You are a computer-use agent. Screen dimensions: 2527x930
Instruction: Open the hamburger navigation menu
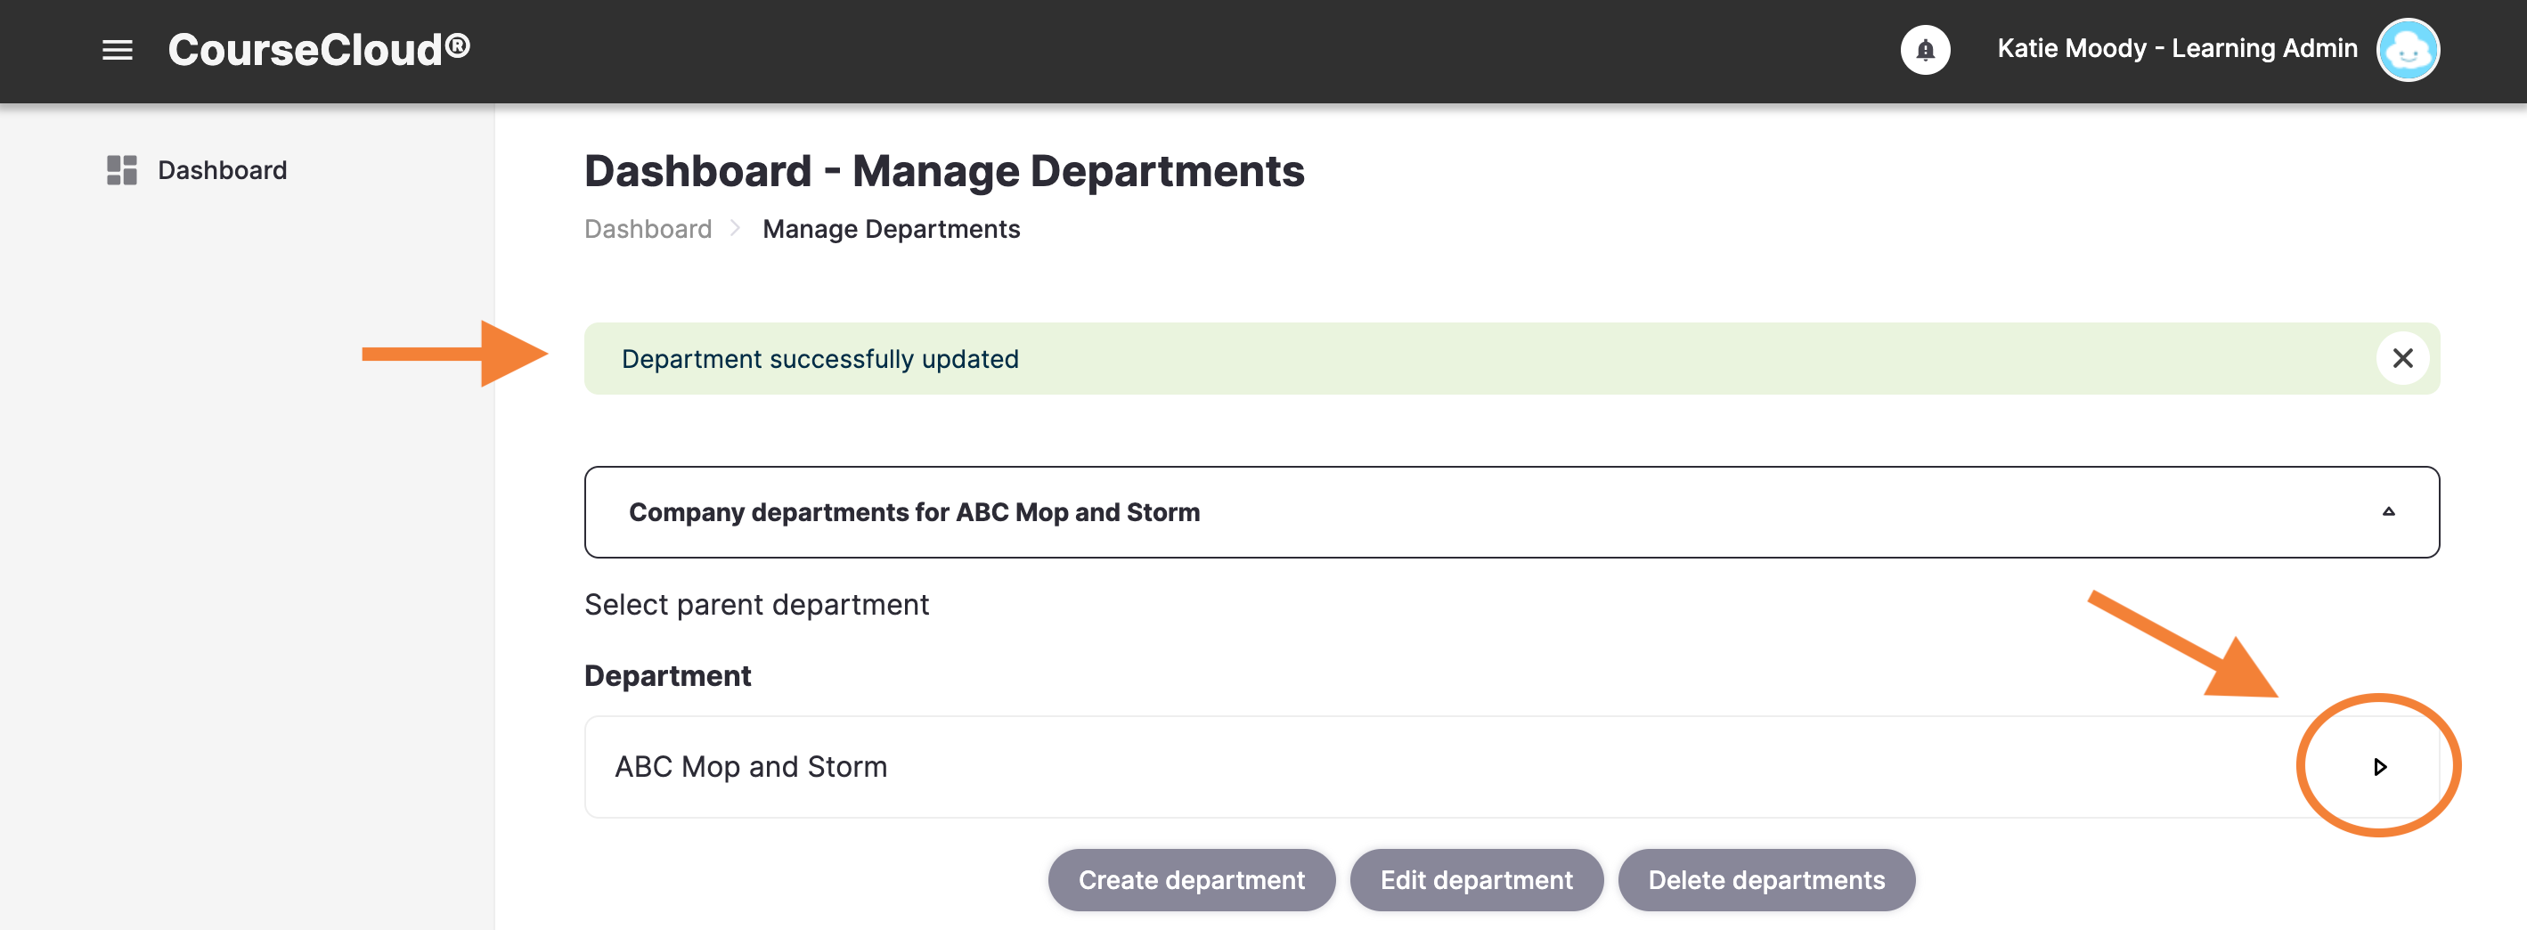117,50
